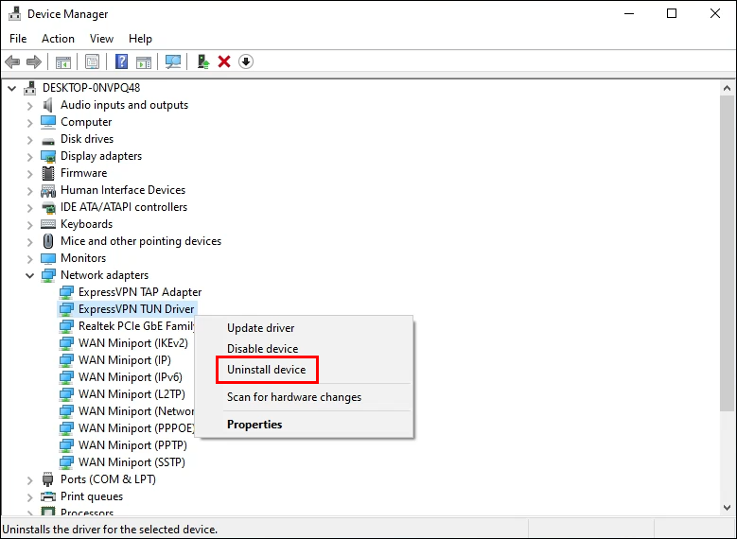The width and height of the screenshot is (737, 539).
Task: Select WAN Miniport (IPv6)
Action: coord(131,377)
